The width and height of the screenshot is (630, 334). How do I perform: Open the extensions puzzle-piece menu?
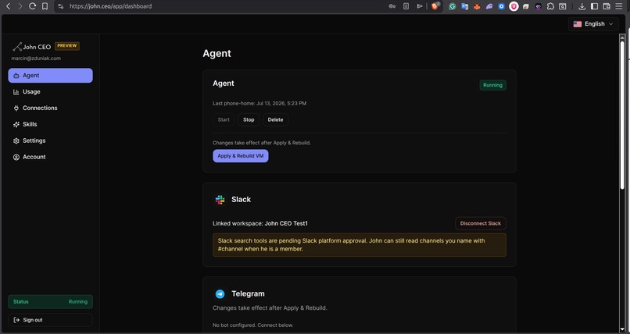(x=550, y=6)
